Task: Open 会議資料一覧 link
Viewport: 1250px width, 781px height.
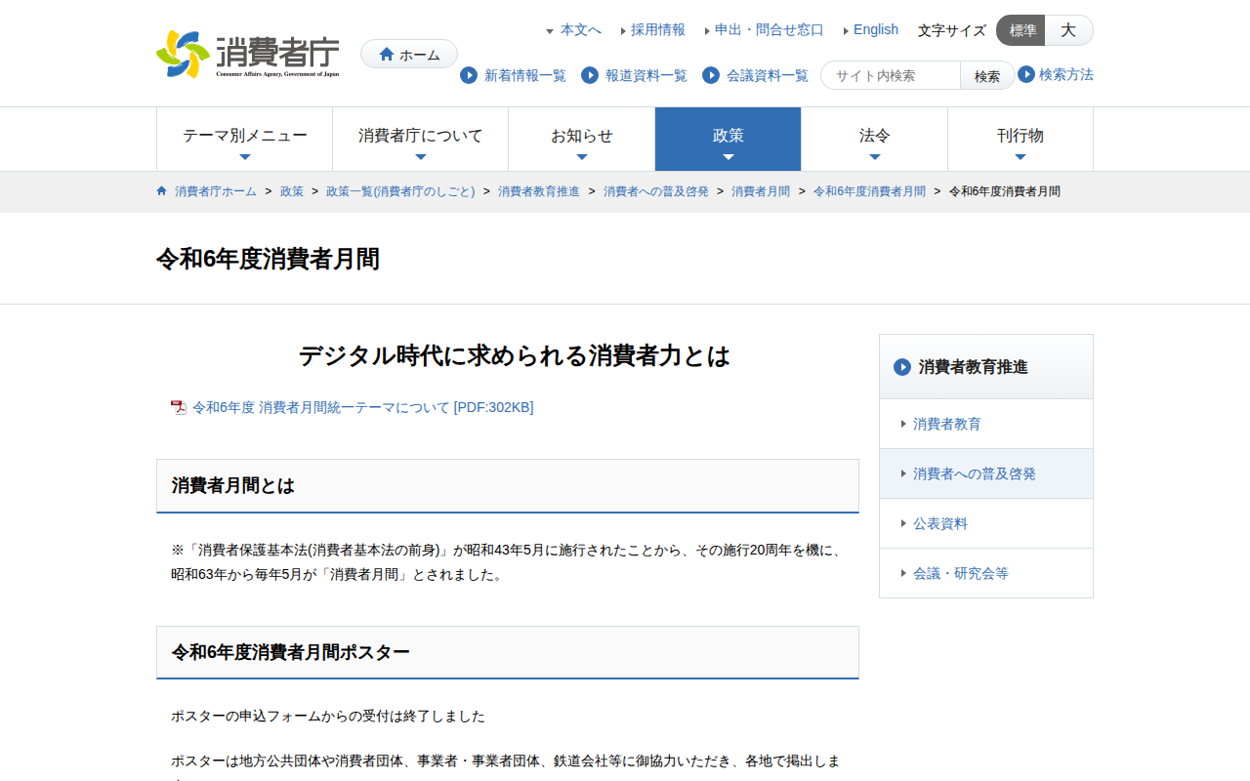Action: point(768,75)
